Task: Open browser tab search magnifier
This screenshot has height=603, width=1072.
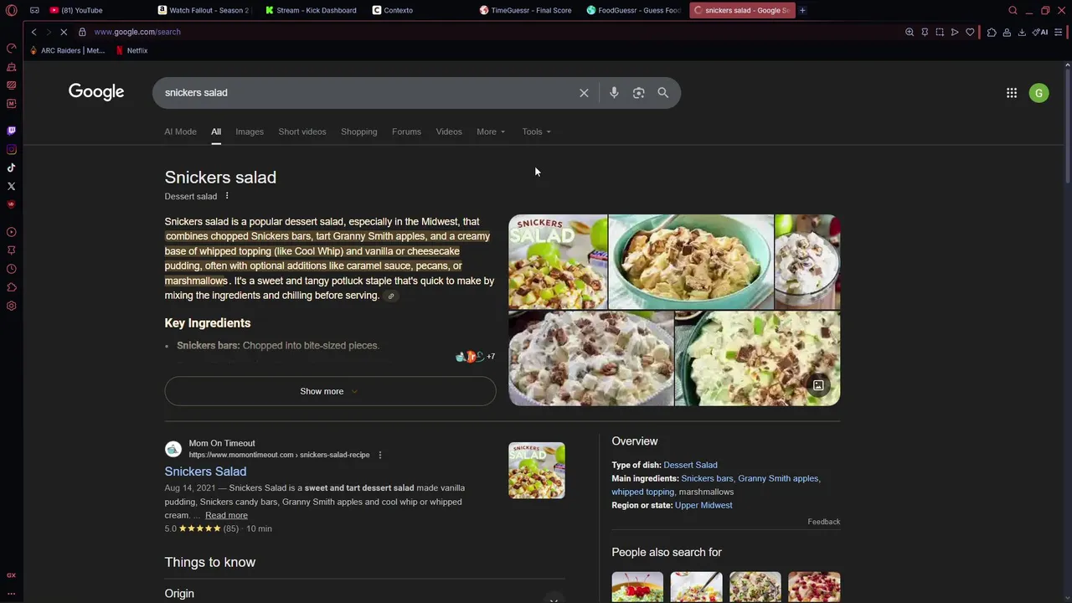Action: 1013,10
